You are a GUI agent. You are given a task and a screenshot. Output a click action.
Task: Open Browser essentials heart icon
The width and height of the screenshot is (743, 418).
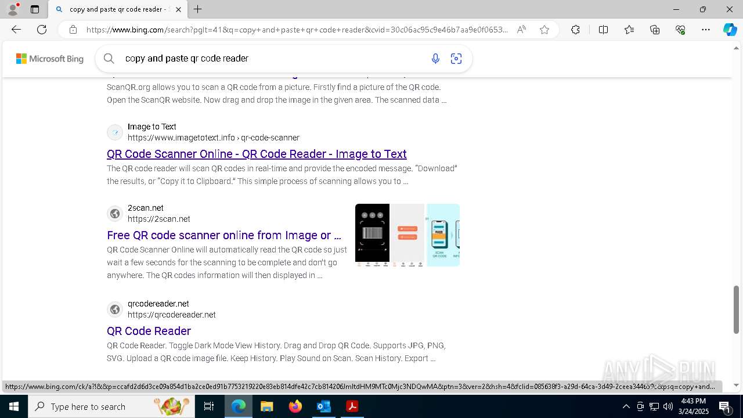pos(680,30)
